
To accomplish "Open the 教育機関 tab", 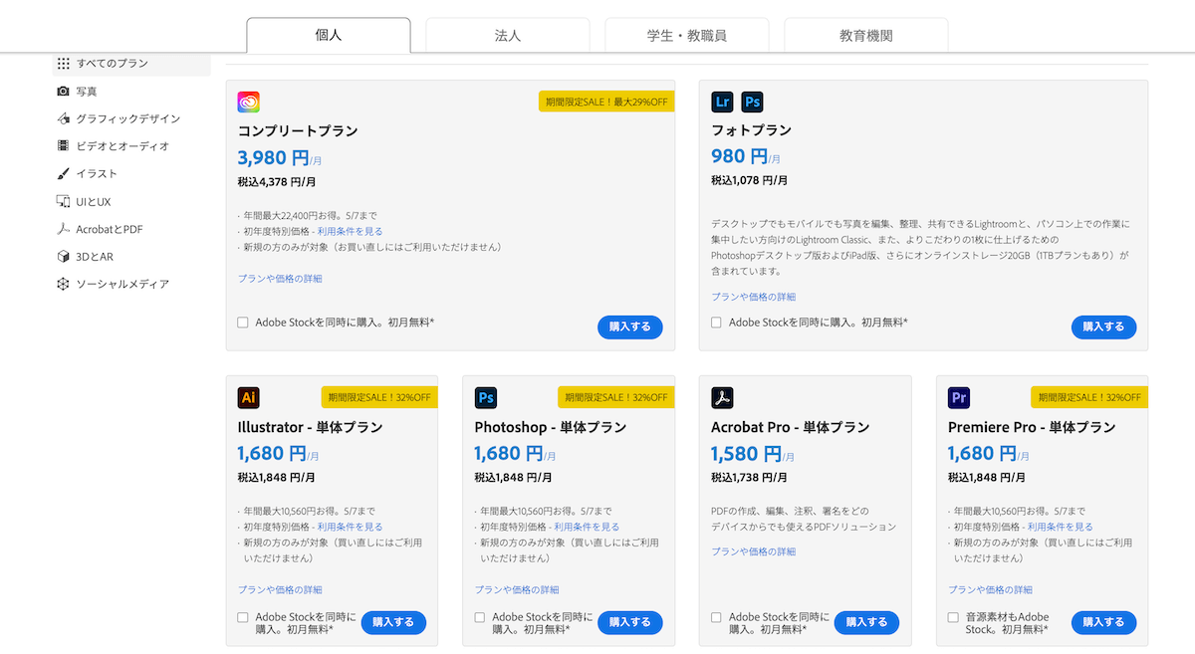I will coord(866,35).
